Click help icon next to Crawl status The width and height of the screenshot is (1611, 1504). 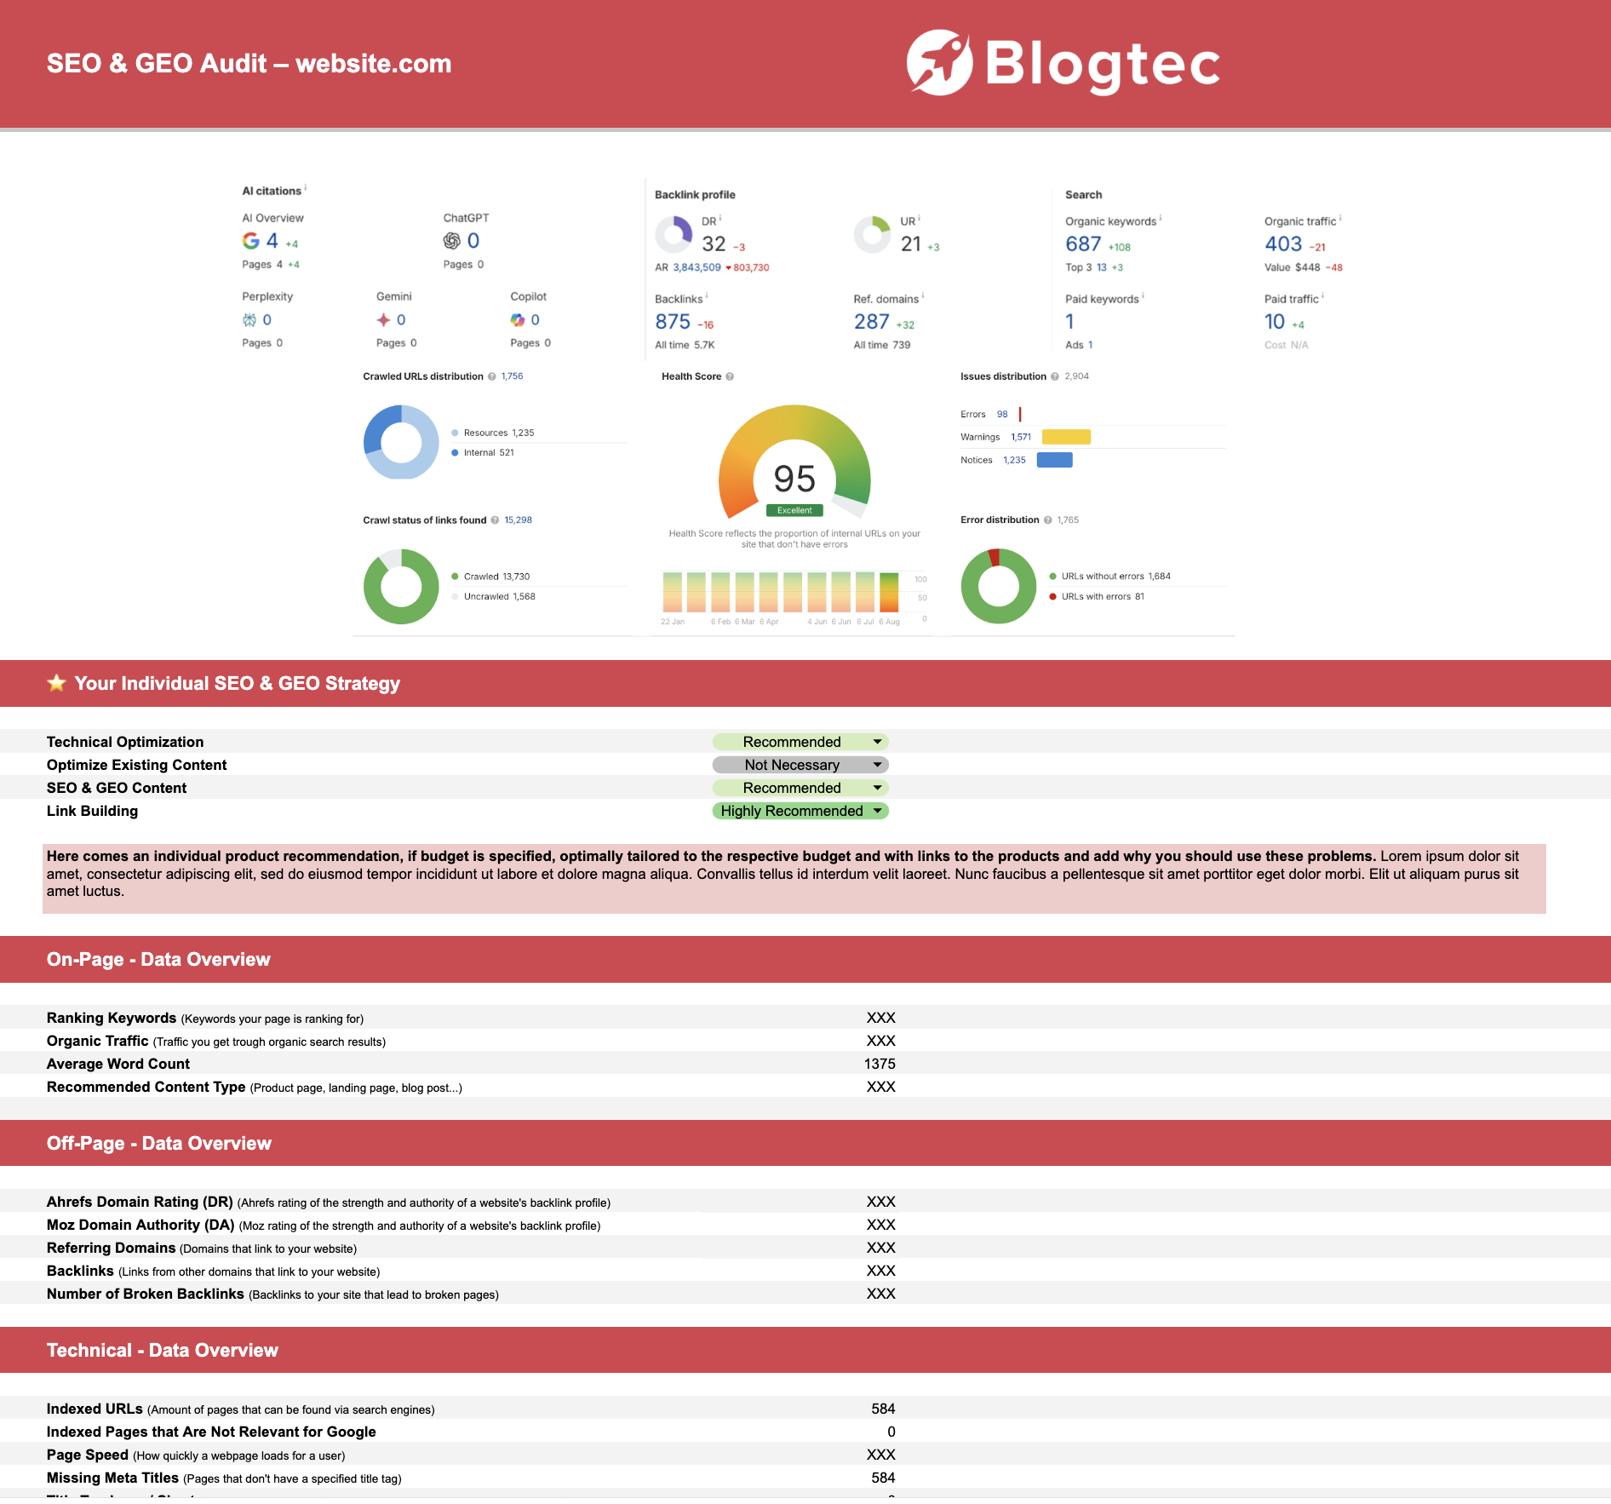(495, 520)
